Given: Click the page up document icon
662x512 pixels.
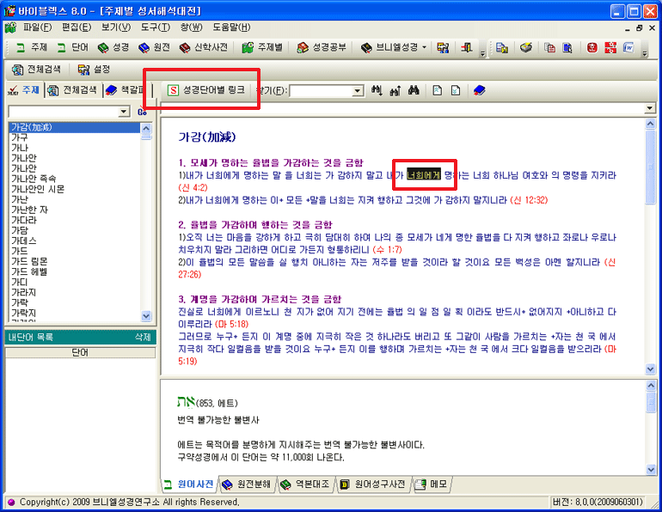Looking at the screenshot, I should click(x=437, y=90).
